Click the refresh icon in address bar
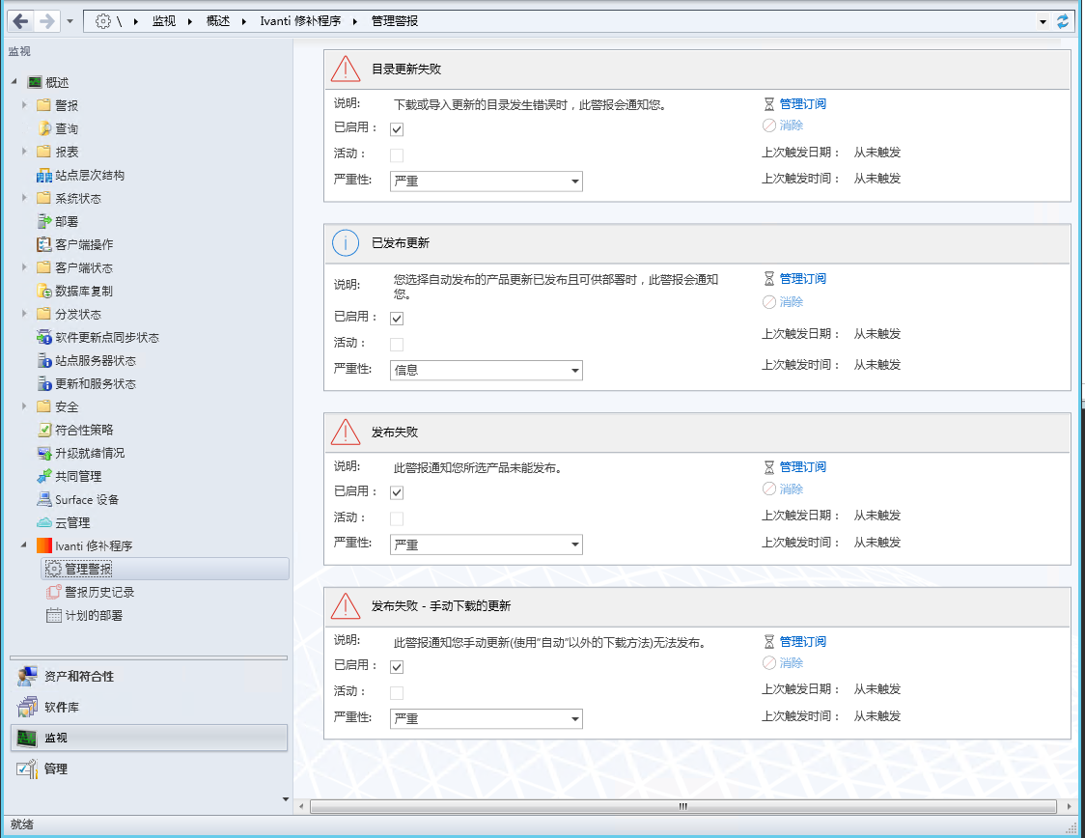 click(x=1063, y=21)
